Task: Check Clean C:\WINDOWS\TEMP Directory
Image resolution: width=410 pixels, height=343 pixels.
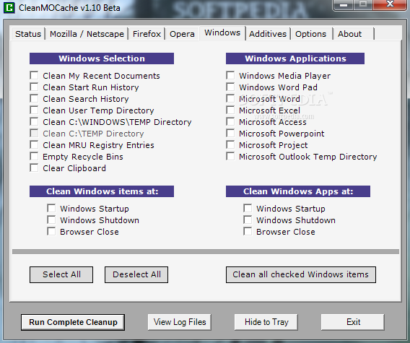Action: [34, 121]
